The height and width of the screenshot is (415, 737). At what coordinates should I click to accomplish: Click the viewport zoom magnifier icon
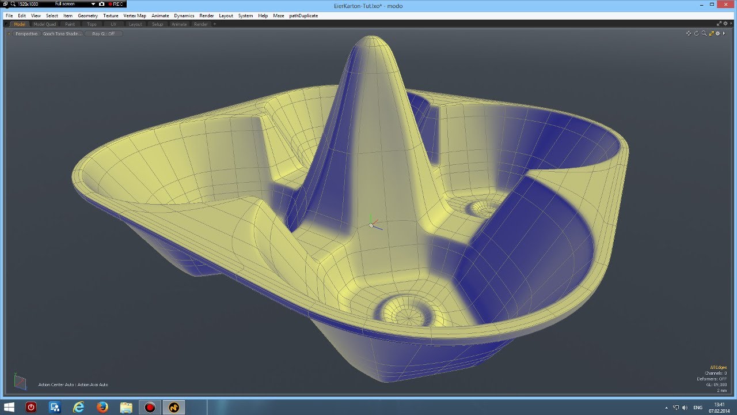click(704, 33)
